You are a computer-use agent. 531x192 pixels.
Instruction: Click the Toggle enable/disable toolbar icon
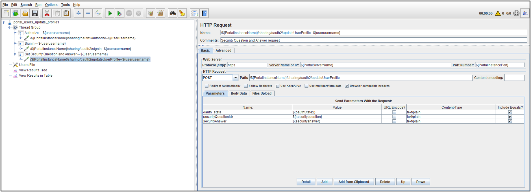(x=98, y=13)
